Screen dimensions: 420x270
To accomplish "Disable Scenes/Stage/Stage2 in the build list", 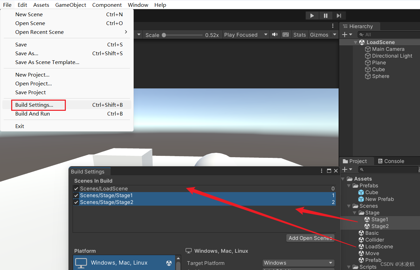I will [x=76, y=202].
